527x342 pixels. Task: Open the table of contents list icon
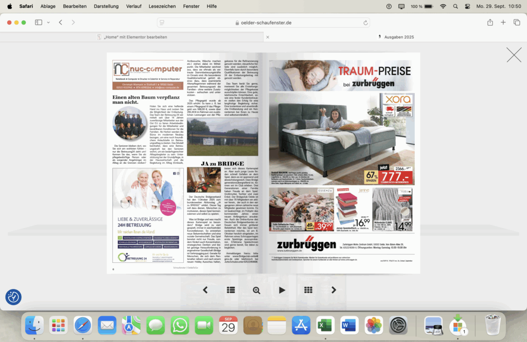point(231,290)
